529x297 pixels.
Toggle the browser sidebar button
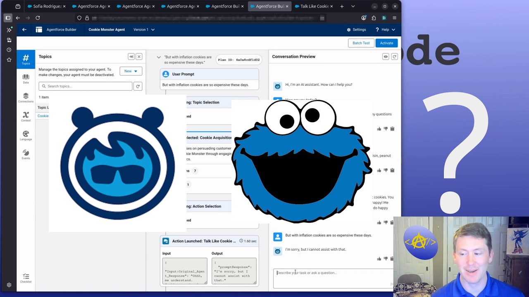(8, 18)
